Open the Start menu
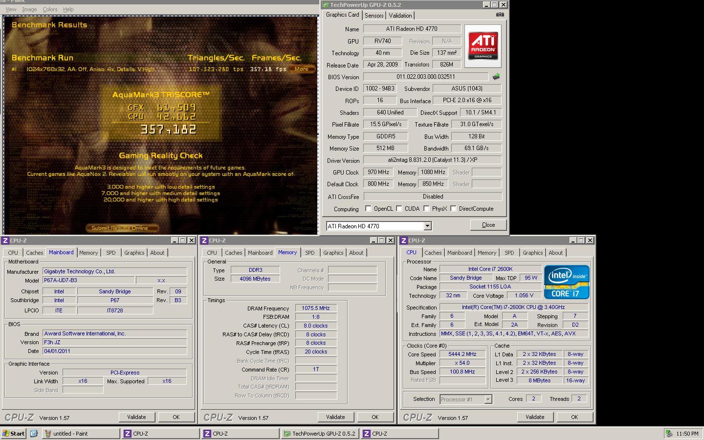 (14, 434)
